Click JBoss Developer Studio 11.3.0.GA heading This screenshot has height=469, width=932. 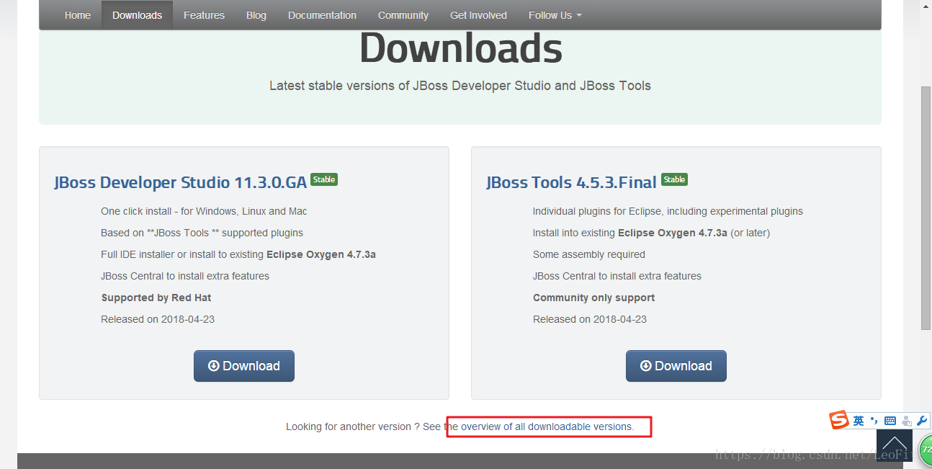point(180,182)
